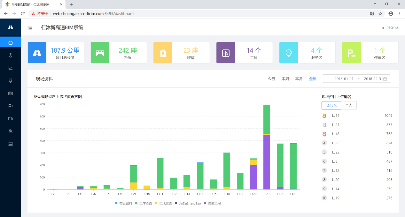Click the dashboard gauge icon in sidebar
Screen dimensions: 405x217
coord(11,43)
